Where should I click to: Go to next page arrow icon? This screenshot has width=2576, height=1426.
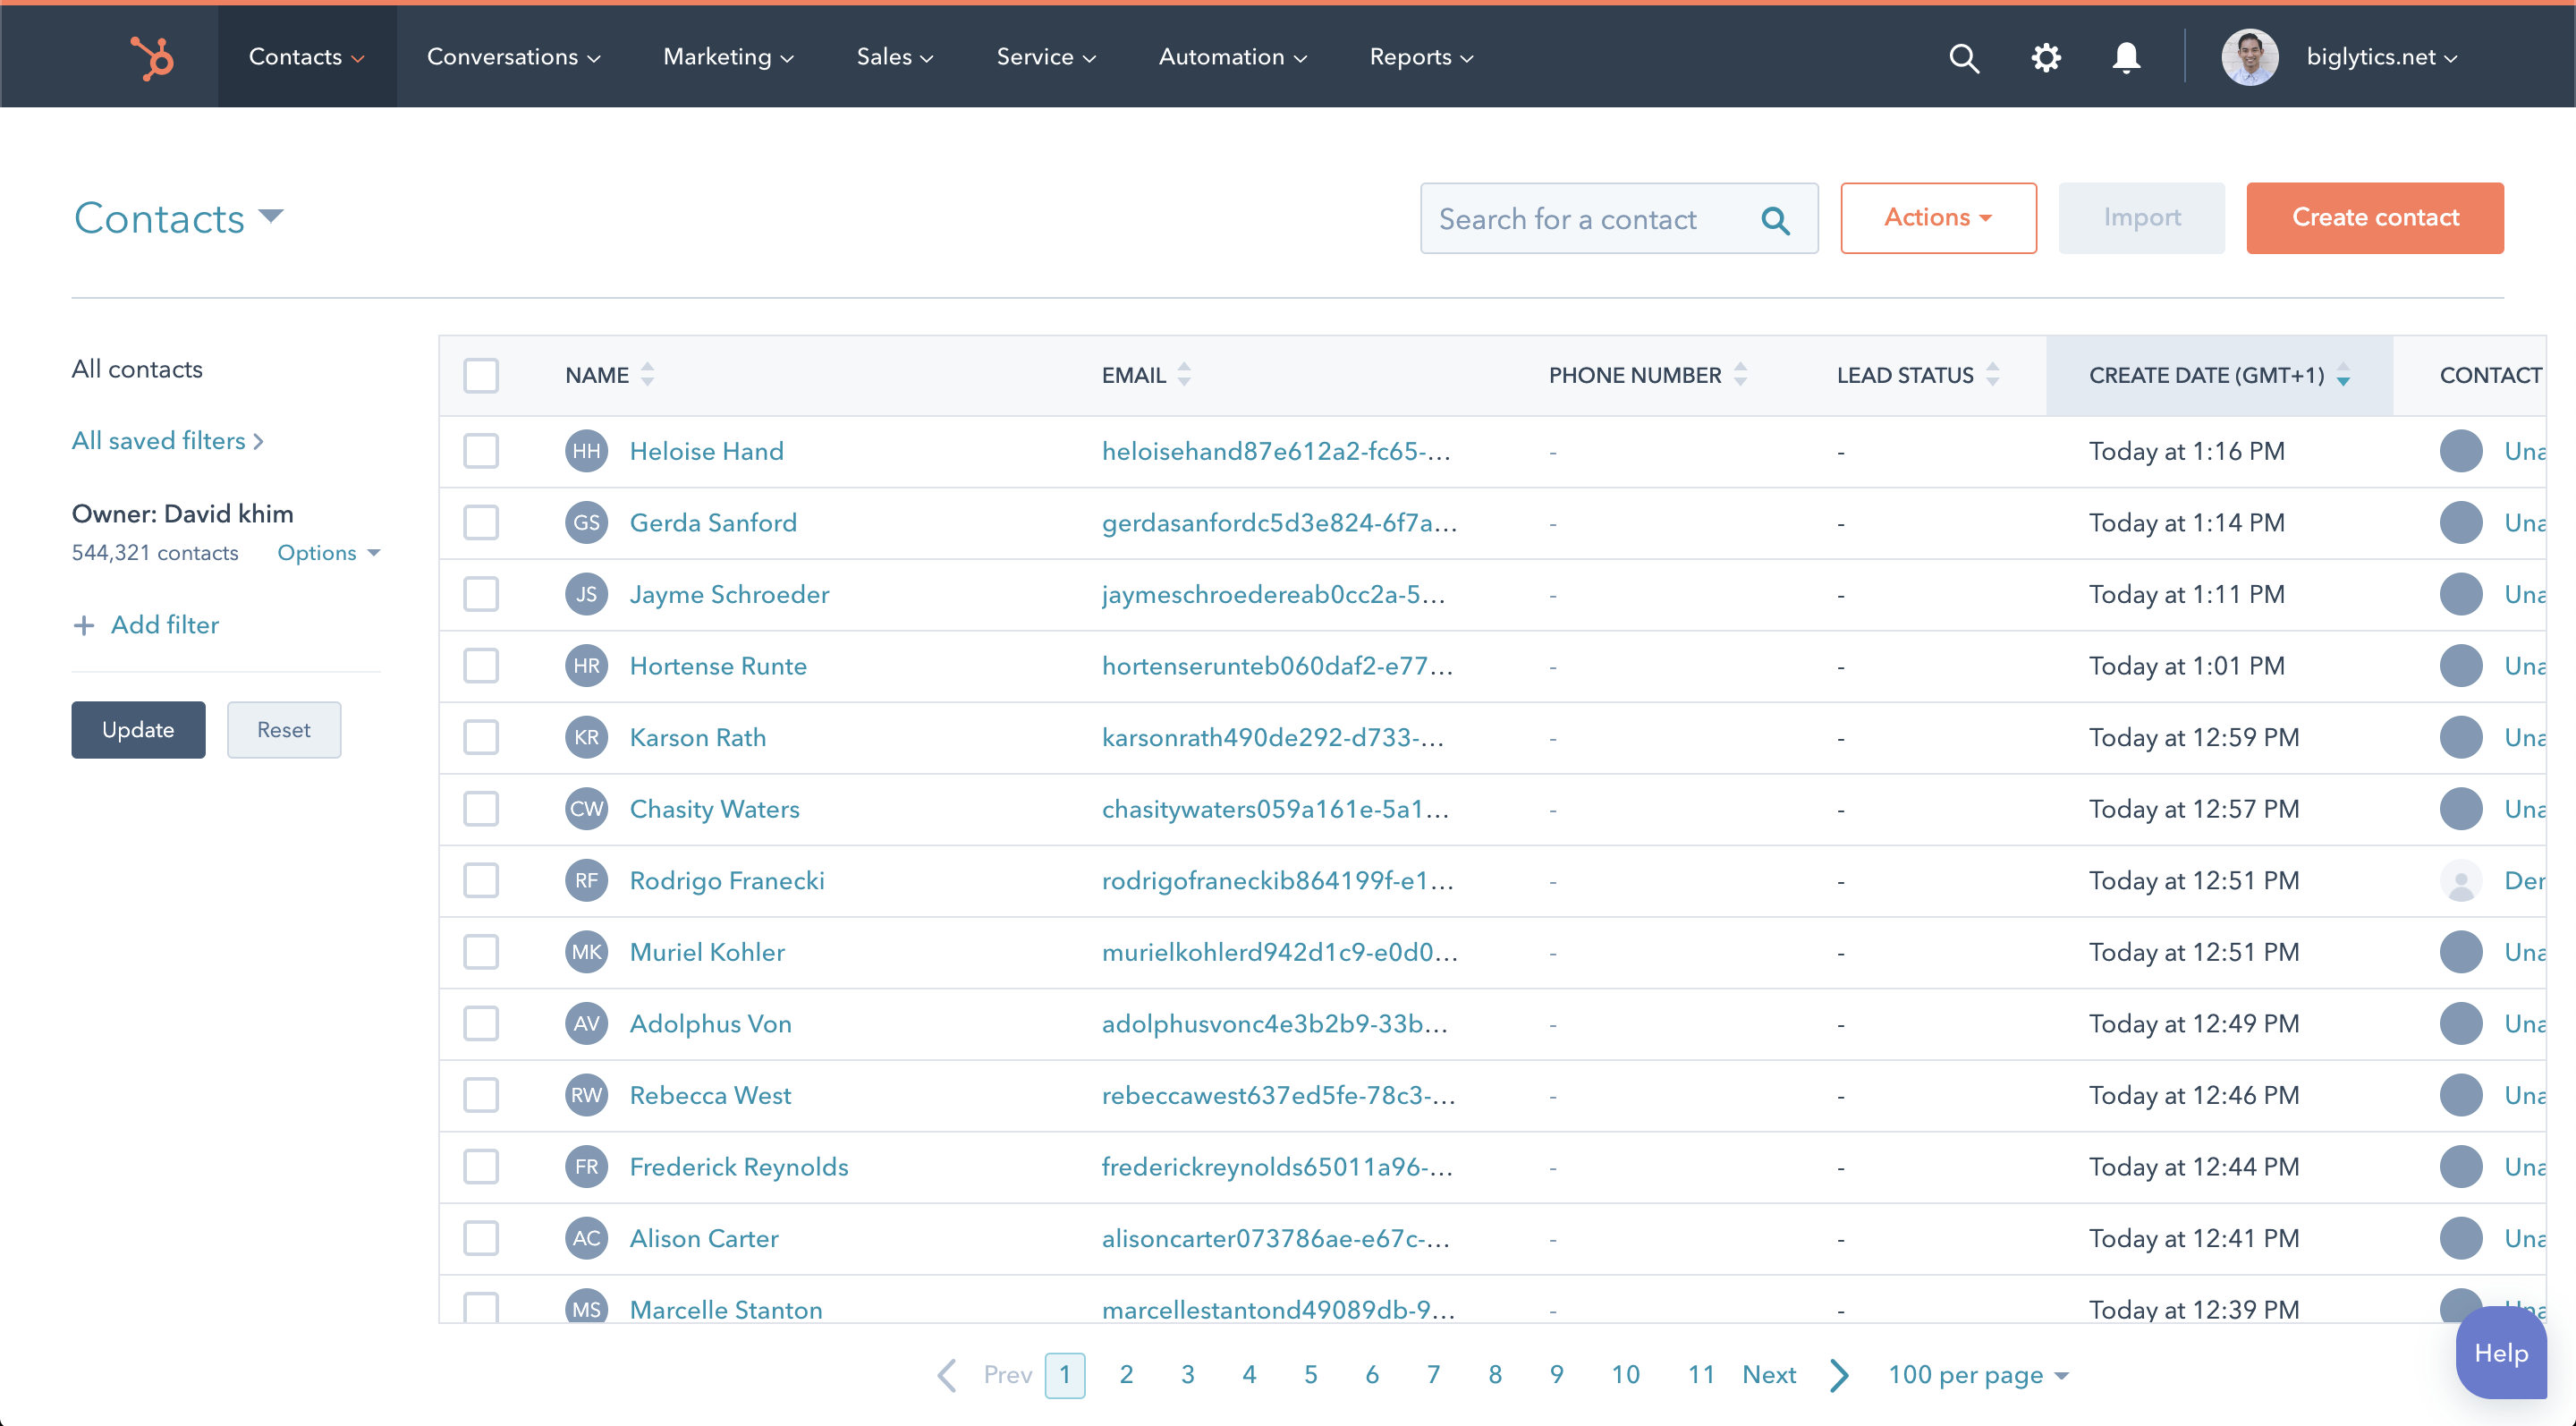click(x=1839, y=1375)
